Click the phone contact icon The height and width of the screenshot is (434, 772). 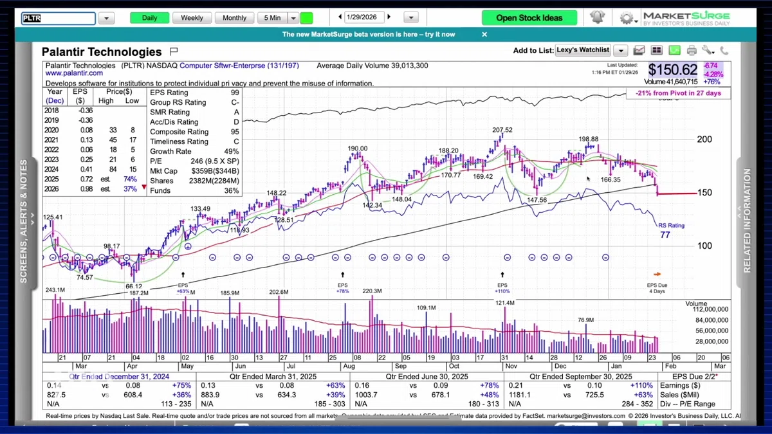click(724, 50)
